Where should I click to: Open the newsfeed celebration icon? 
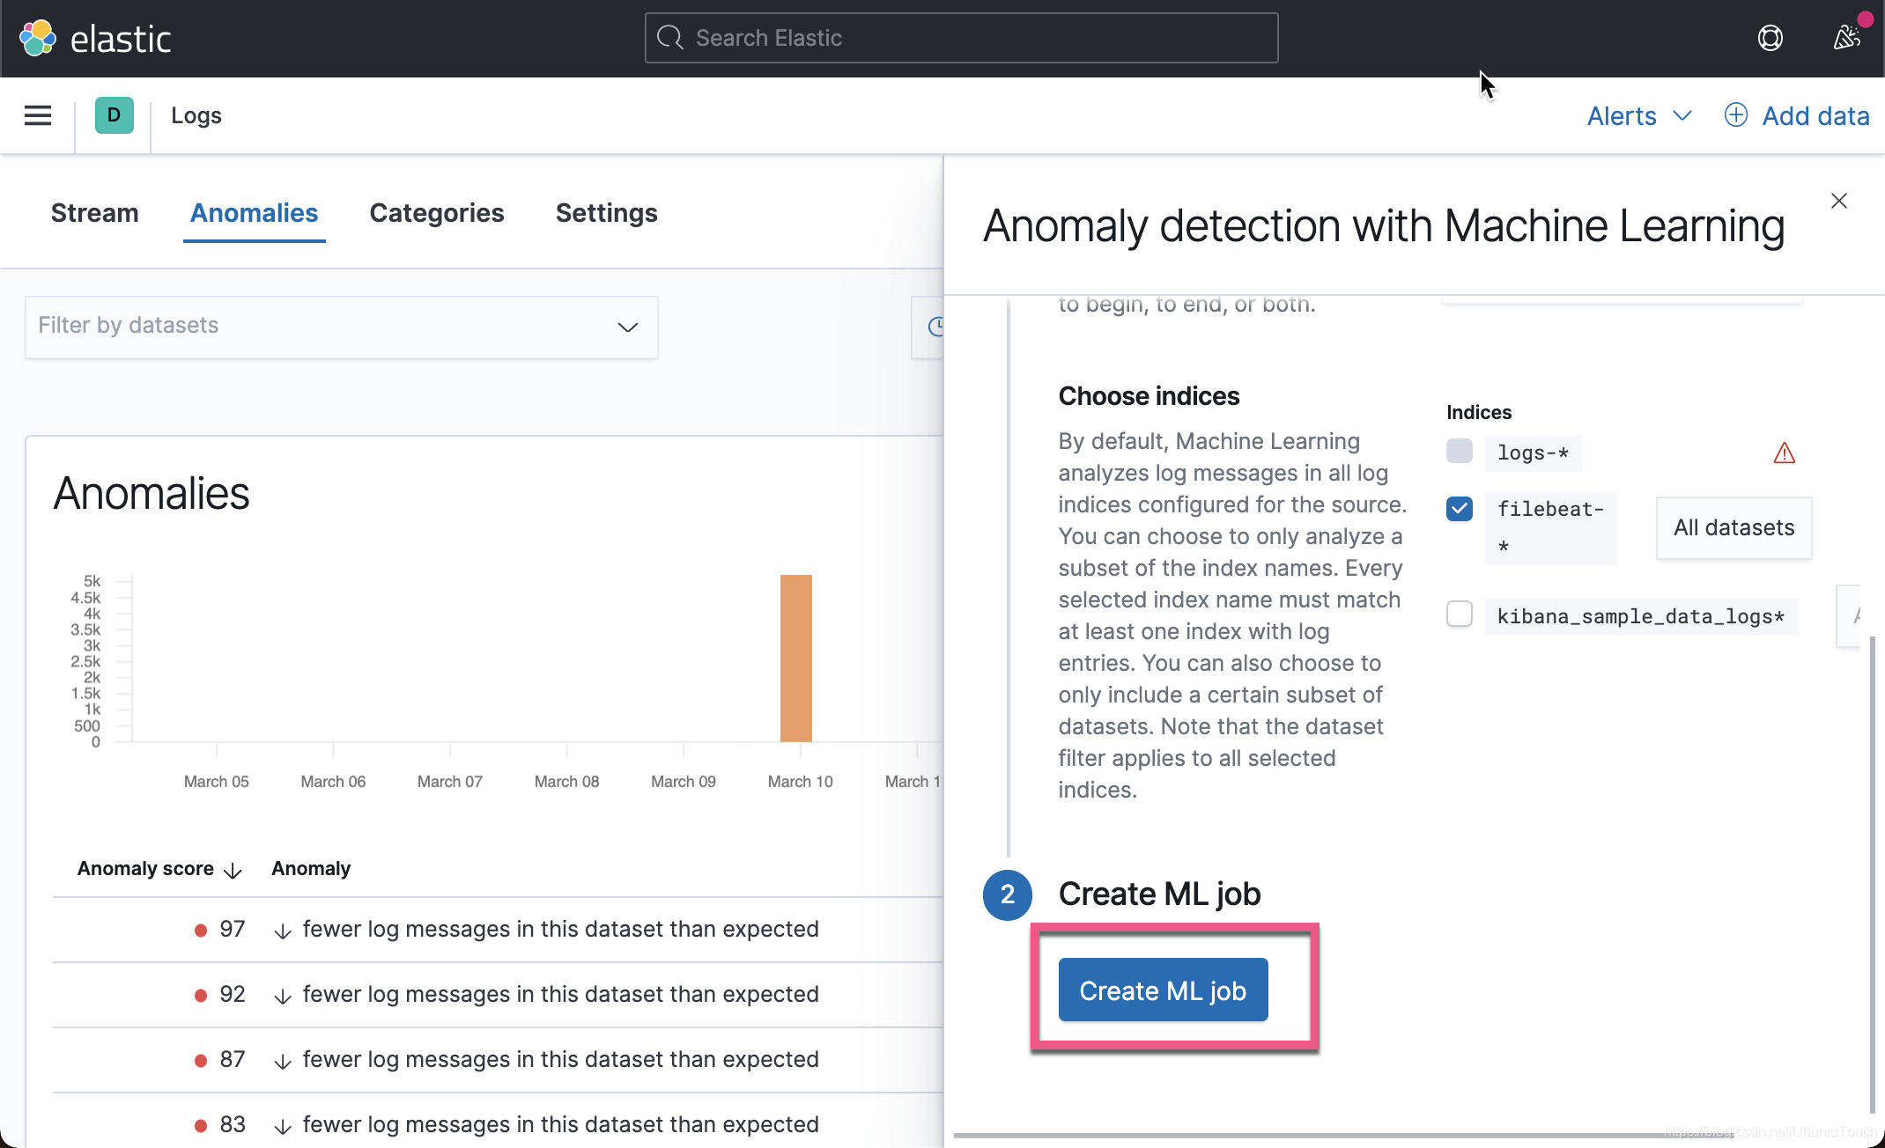[1846, 38]
